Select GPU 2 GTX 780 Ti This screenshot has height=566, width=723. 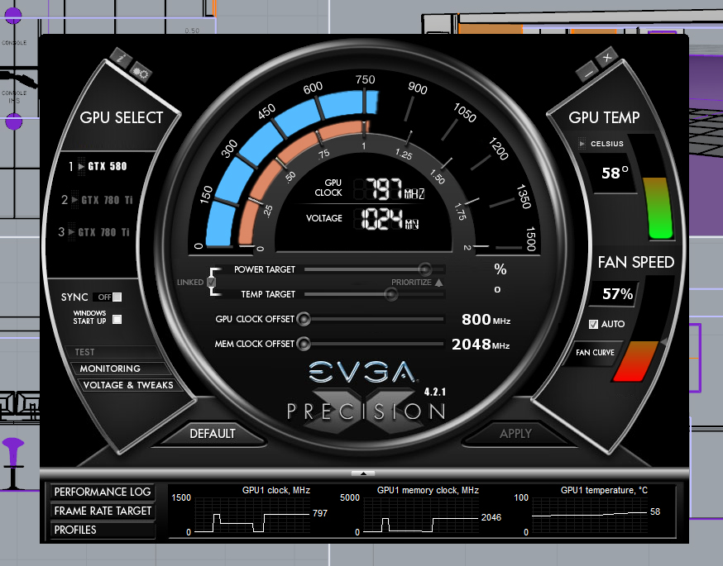[98, 200]
